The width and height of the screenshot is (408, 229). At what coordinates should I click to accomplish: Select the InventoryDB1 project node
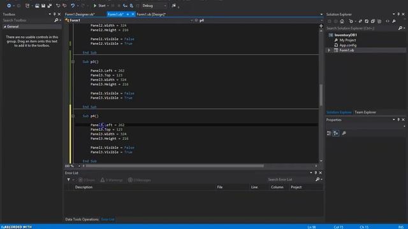click(x=346, y=35)
